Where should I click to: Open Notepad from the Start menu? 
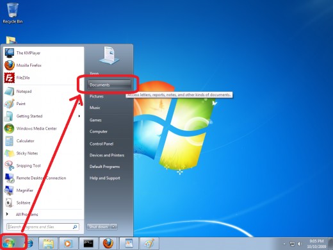point(43,91)
